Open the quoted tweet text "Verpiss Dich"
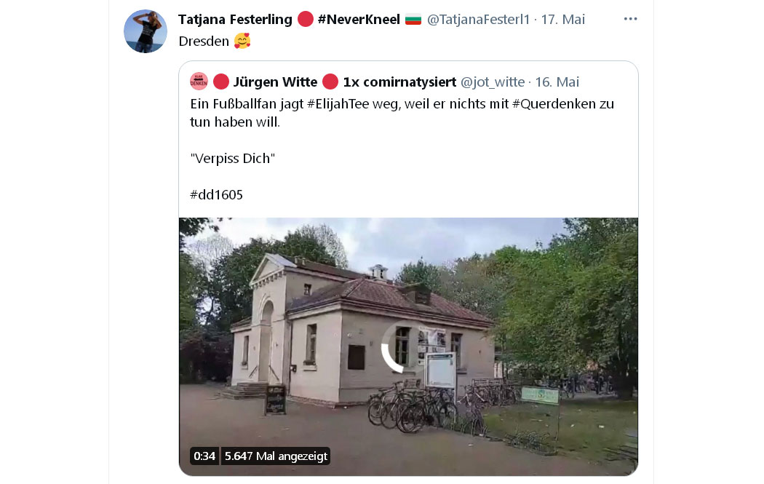Image resolution: width=764 pixels, height=484 pixels. coord(232,159)
